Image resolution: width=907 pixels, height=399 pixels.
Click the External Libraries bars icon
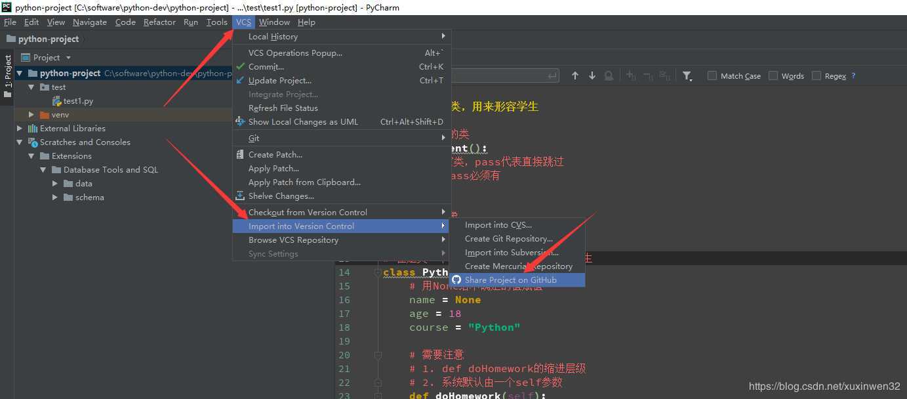(x=33, y=129)
